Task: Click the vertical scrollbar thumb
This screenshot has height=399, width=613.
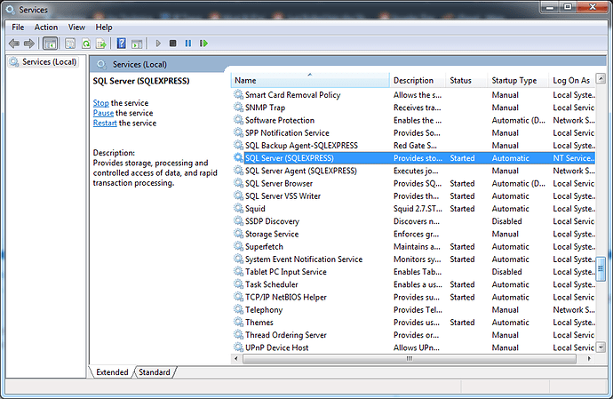Action: [601, 268]
